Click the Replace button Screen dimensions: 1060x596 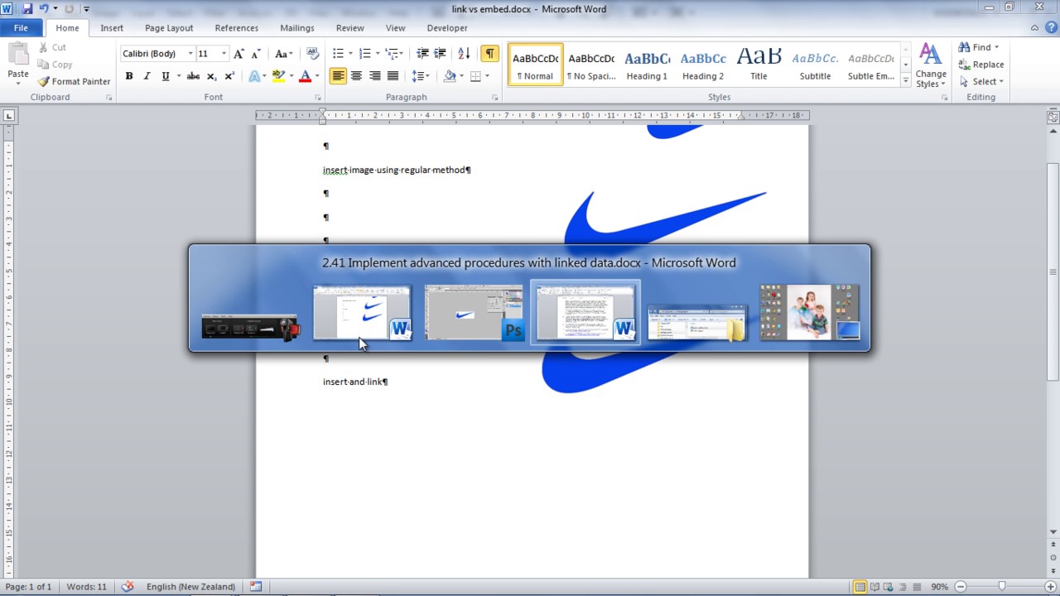tap(981, 65)
